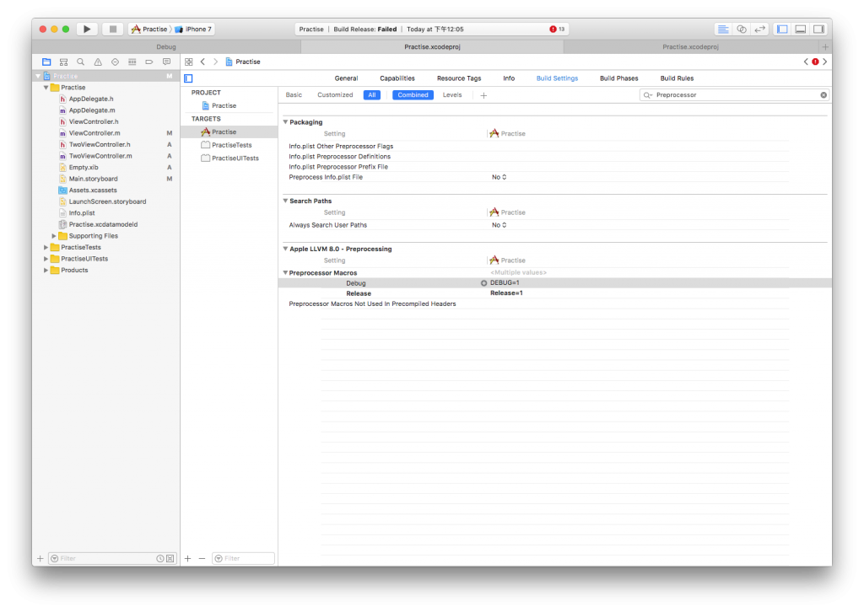This screenshot has width=864, height=612.
Task: Filter settings to Basic
Action: pyautogui.click(x=294, y=94)
